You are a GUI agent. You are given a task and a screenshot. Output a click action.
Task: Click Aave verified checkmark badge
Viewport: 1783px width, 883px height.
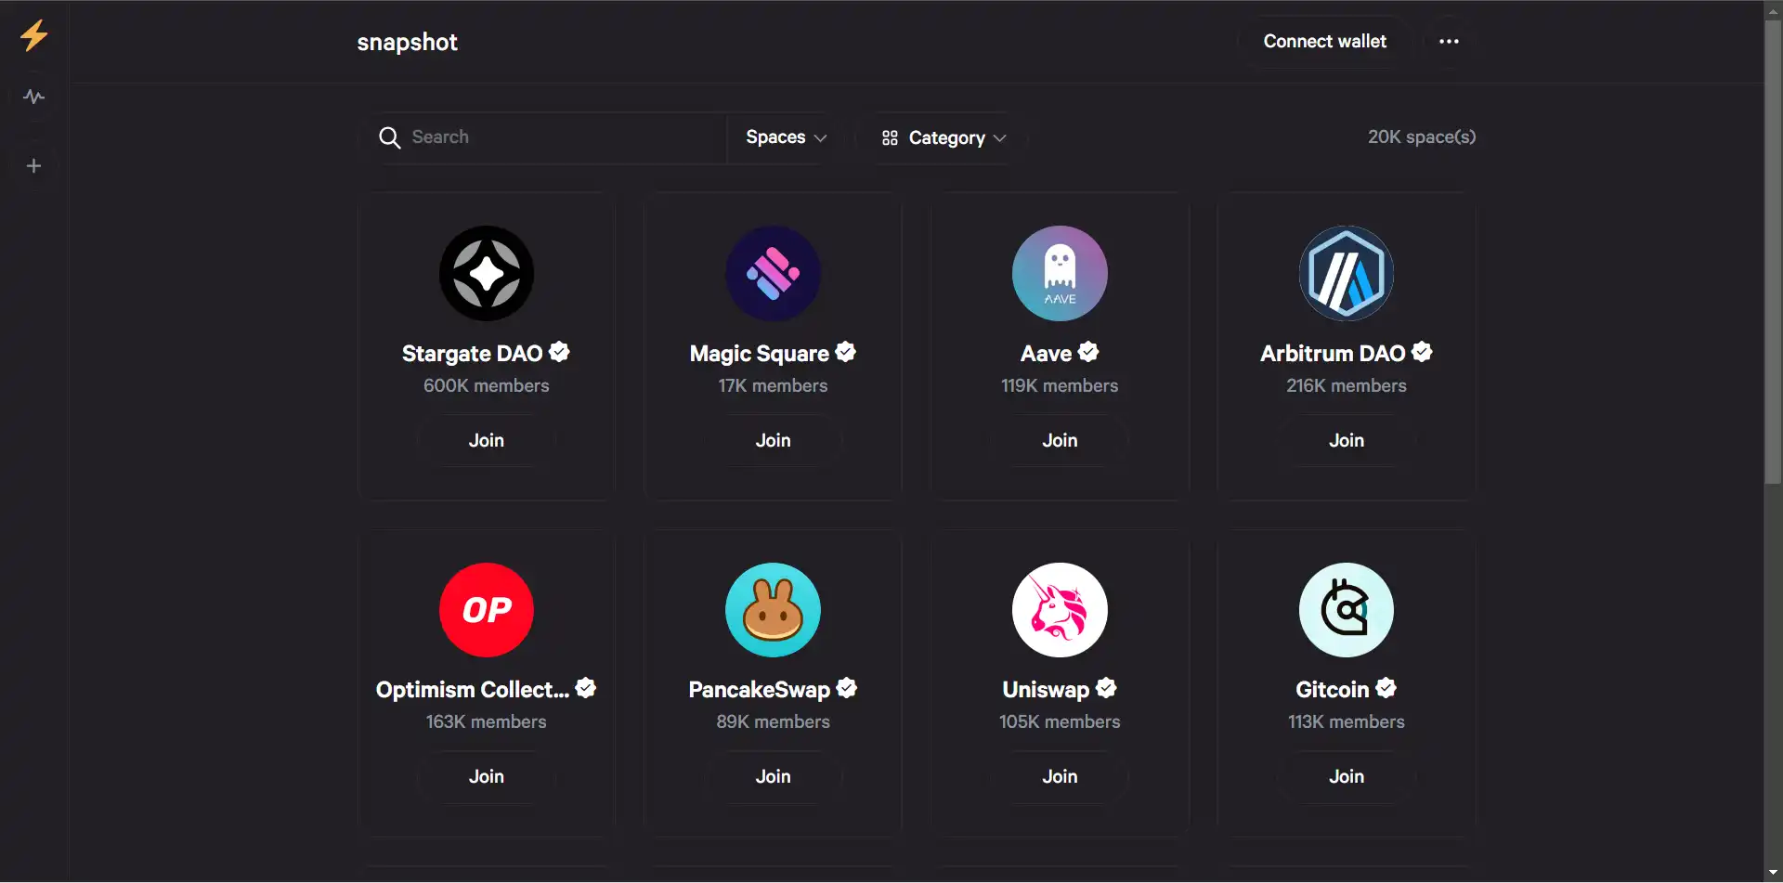click(x=1088, y=352)
